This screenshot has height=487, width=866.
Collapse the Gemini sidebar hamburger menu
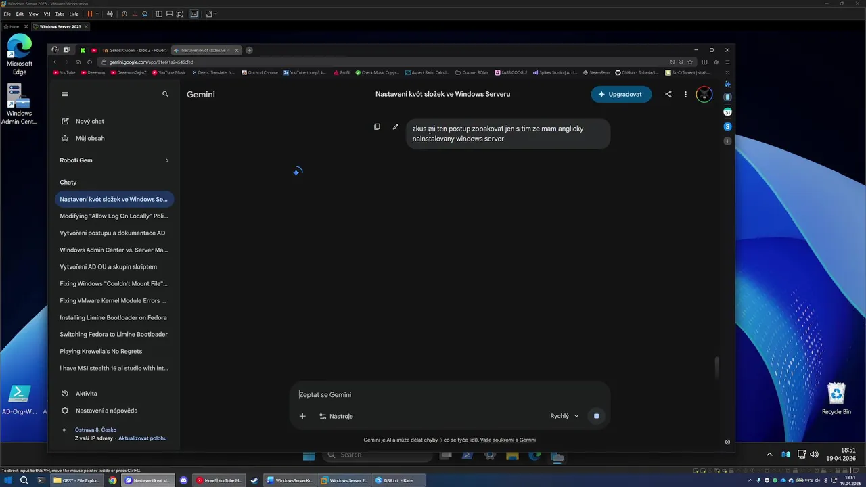click(65, 94)
